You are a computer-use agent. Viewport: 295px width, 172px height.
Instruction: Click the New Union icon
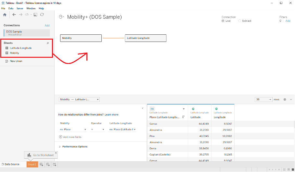coord(7,61)
